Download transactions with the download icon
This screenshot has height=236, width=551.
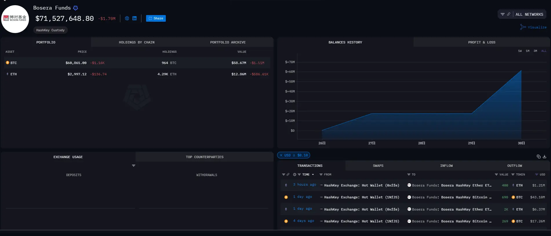[545, 157]
